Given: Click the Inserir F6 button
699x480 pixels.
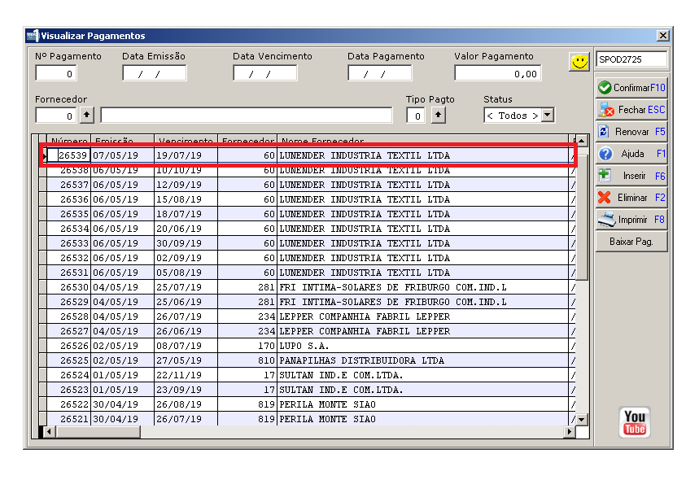Looking at the screenshot, I should click(631, 176).
